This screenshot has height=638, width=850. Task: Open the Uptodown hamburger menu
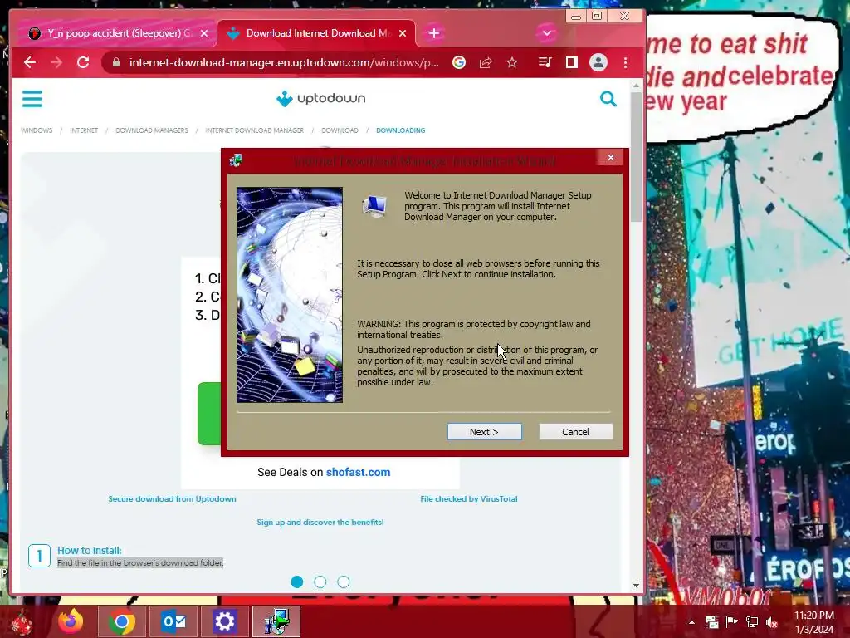pos(32,99)
